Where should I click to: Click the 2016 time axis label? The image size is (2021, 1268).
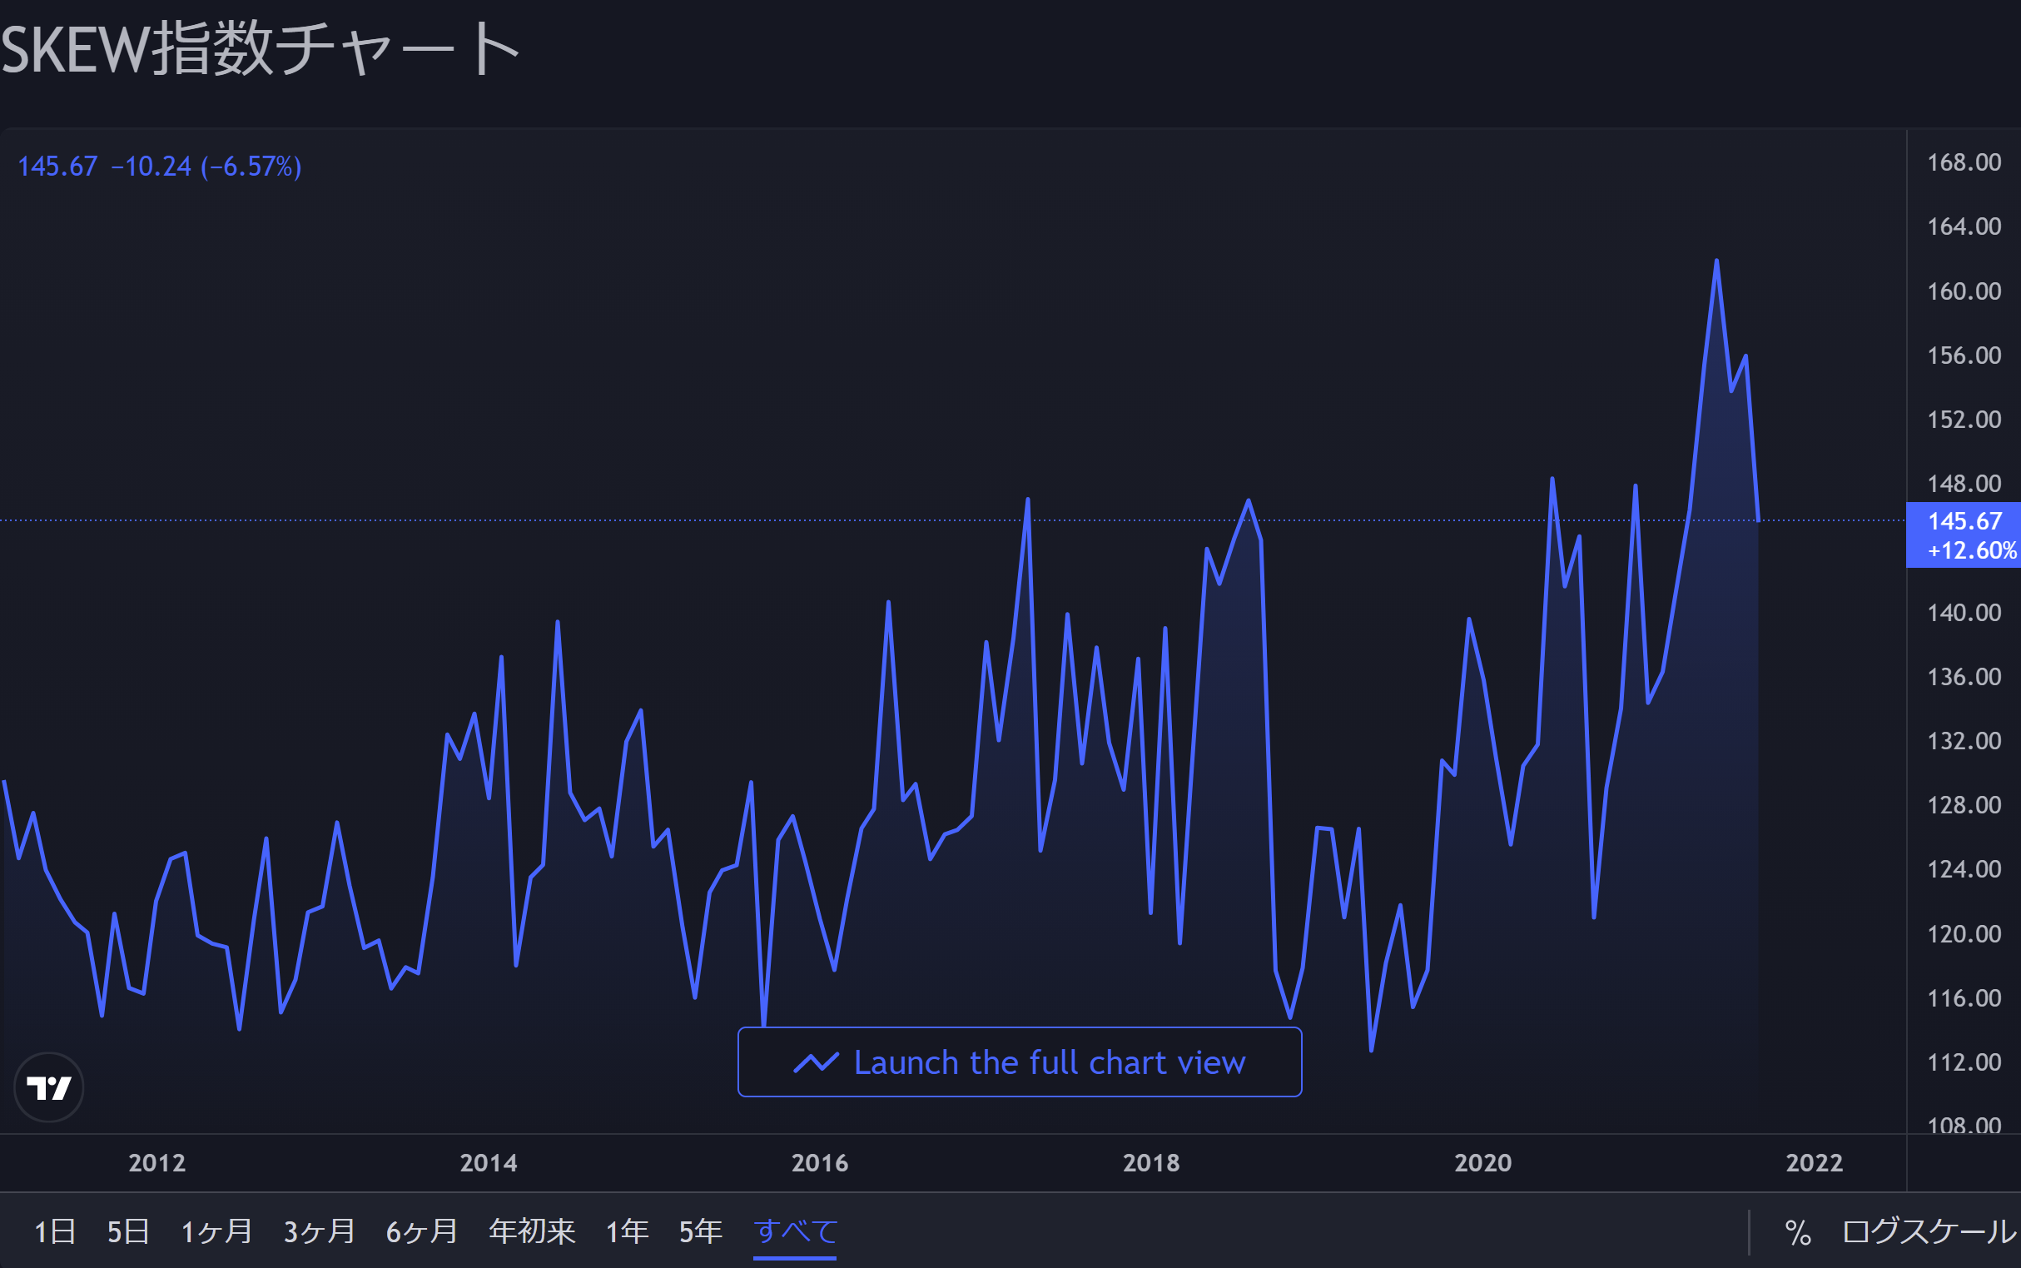tap(820, 1162)
